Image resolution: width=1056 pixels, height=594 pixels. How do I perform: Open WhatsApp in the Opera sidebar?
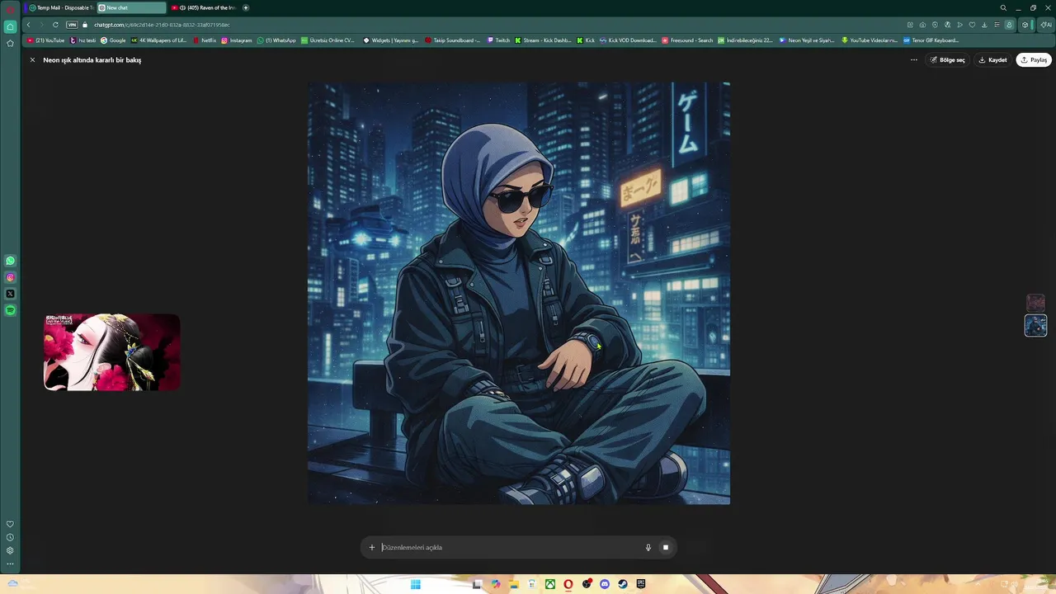[x=10, y=261]
